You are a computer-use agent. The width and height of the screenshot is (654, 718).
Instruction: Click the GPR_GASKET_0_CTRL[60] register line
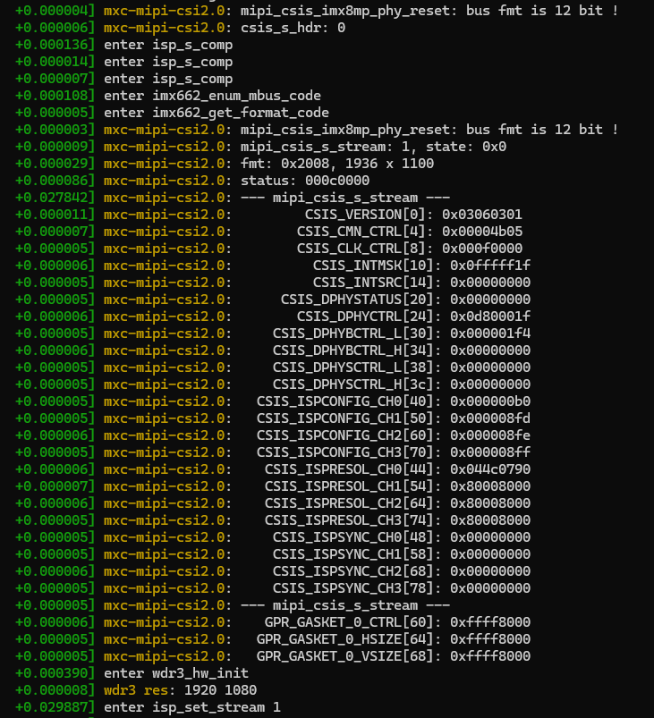(x=352, y=622)
